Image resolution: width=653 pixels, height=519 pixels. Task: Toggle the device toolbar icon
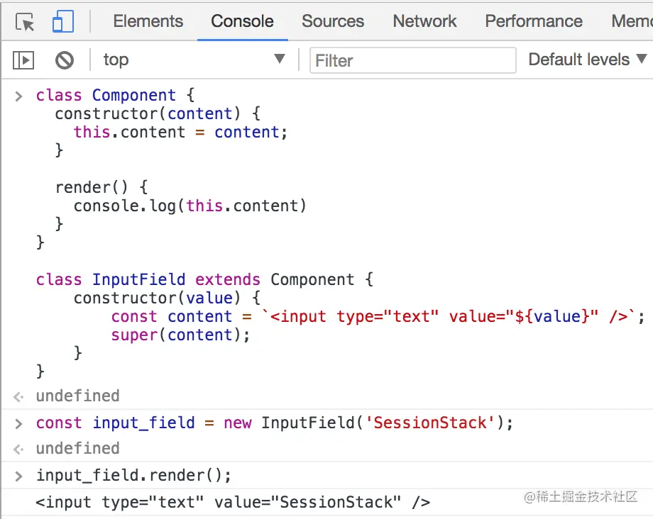(x=63, y=21)
